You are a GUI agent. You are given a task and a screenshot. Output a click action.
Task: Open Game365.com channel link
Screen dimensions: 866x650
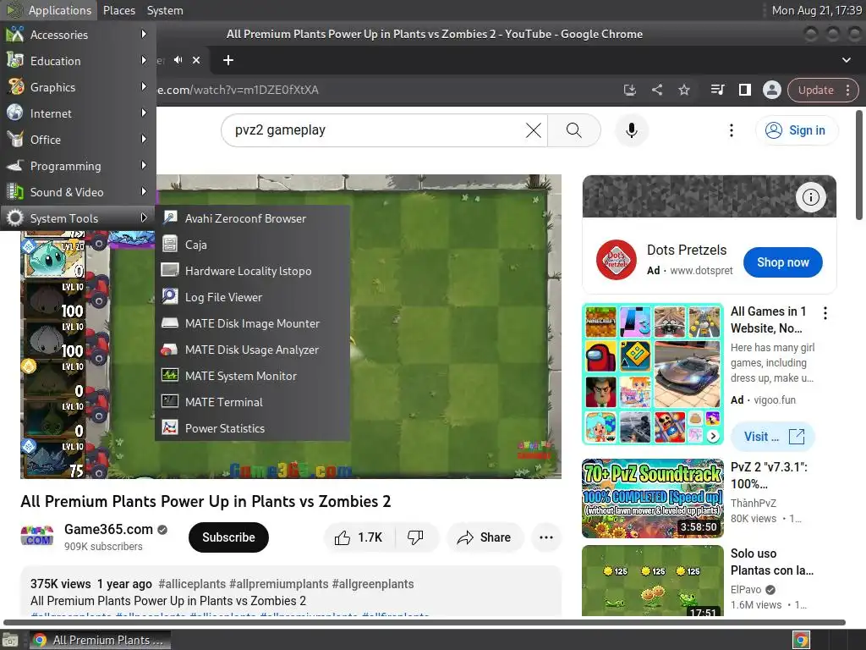pos(109,529)
